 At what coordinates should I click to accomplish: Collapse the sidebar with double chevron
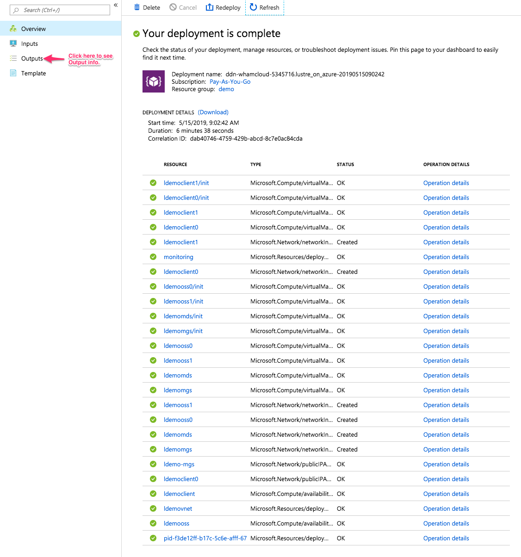116,5
